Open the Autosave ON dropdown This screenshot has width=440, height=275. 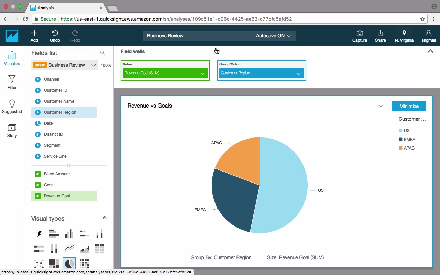(x=274, y=36)
